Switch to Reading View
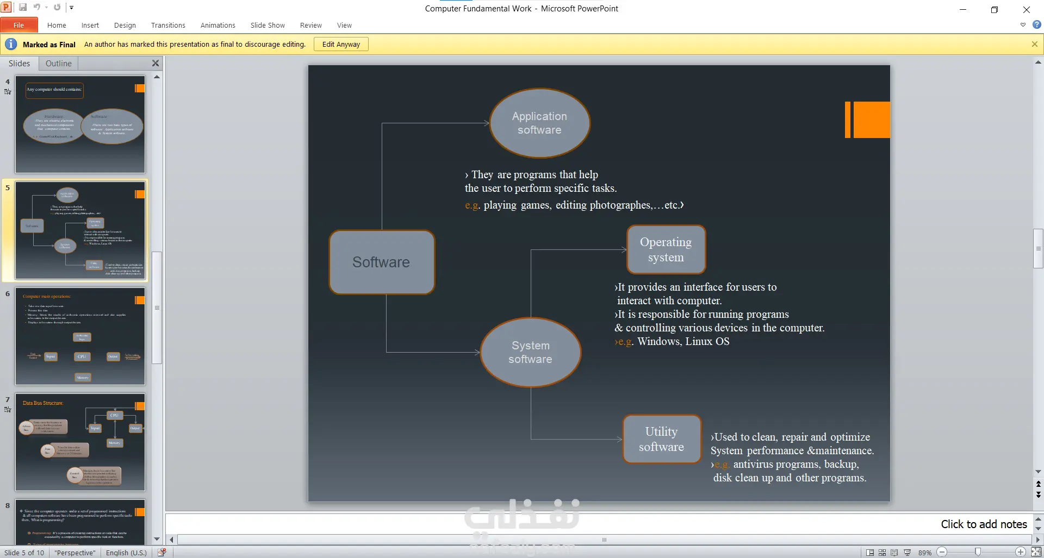Viewport: 1044px width, 558px height. pyautogui.click(x=894, y=553)
